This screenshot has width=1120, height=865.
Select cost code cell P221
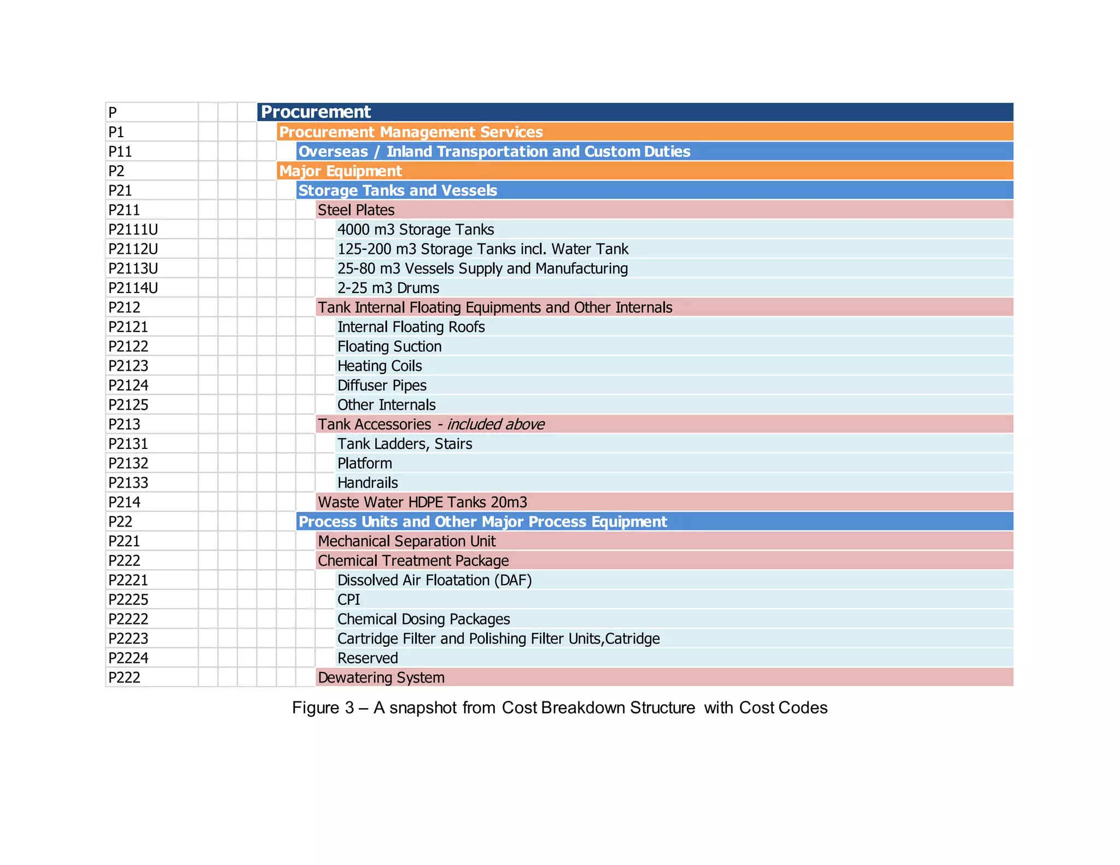click(x=152, y=541)
